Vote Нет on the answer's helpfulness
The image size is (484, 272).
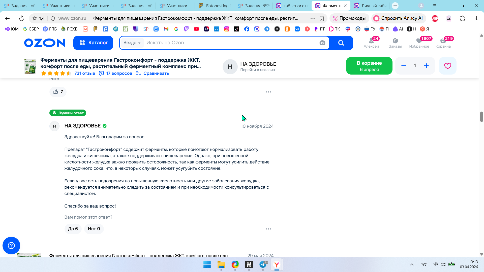click(94, 229)
